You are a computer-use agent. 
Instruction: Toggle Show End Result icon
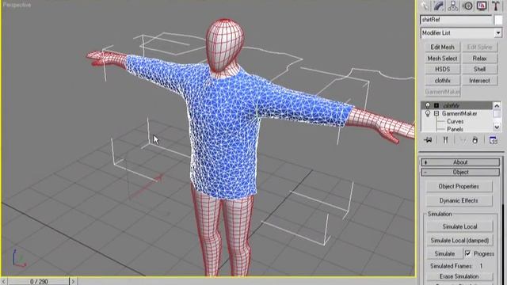(x=445, y=140)
